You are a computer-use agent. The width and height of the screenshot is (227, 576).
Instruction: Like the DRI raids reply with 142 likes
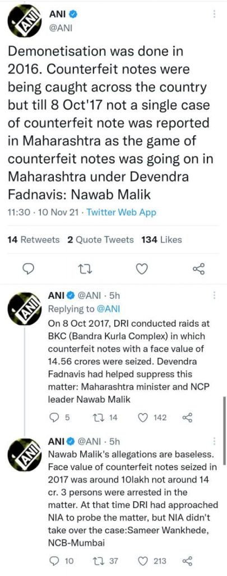[145, 418]
